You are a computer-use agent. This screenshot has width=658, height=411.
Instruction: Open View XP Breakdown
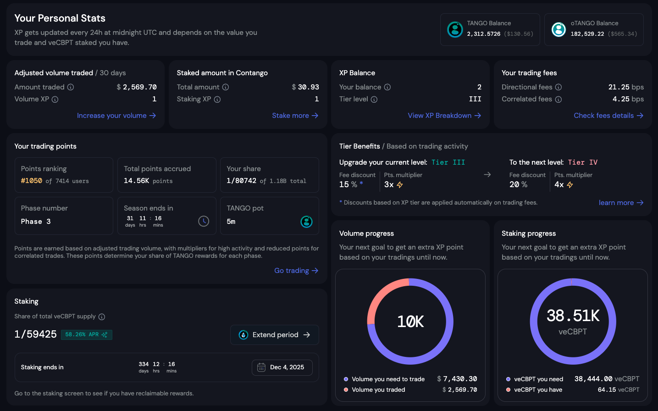[x=444, y=116]
